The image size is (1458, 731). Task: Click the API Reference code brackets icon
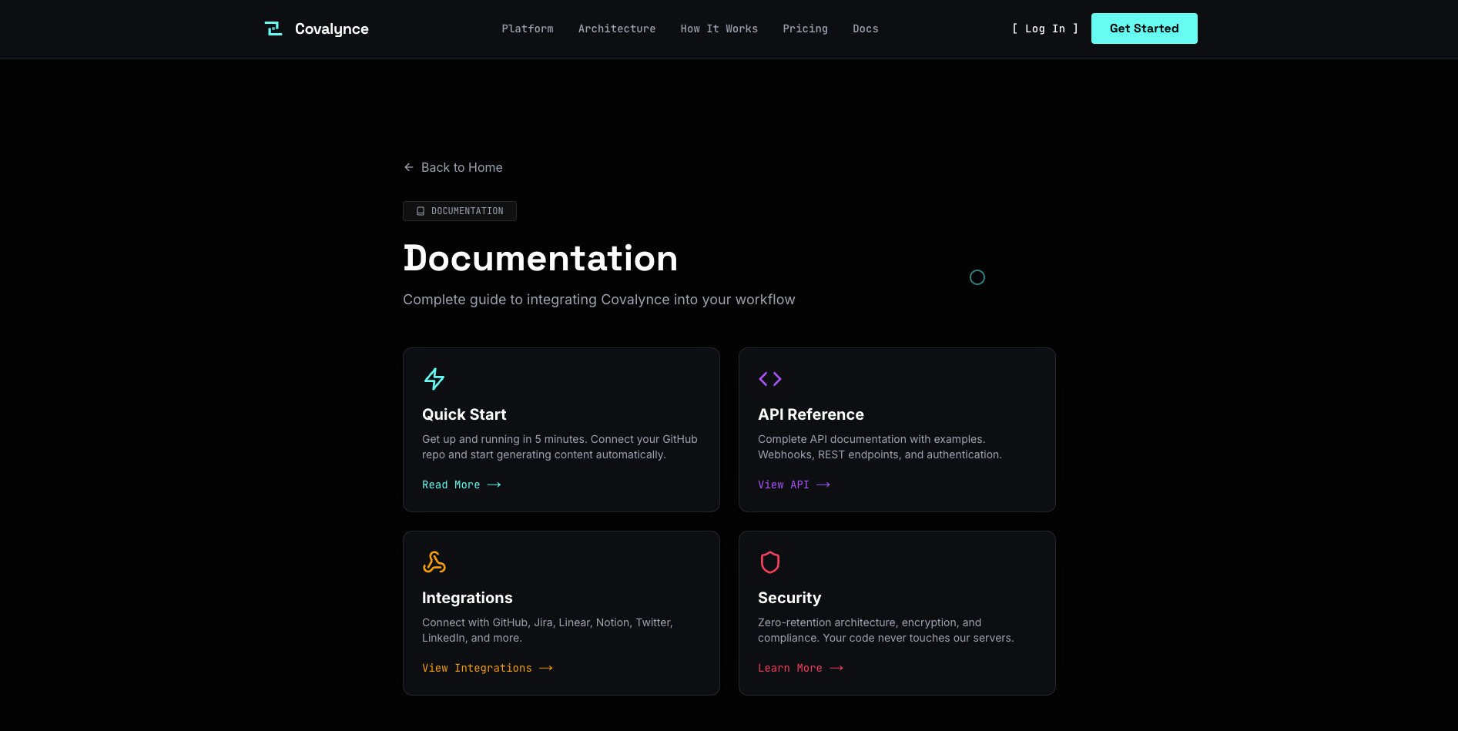(770, 379)
